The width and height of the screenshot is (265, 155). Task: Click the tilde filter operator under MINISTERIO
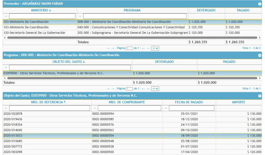[x=6, y=16]
